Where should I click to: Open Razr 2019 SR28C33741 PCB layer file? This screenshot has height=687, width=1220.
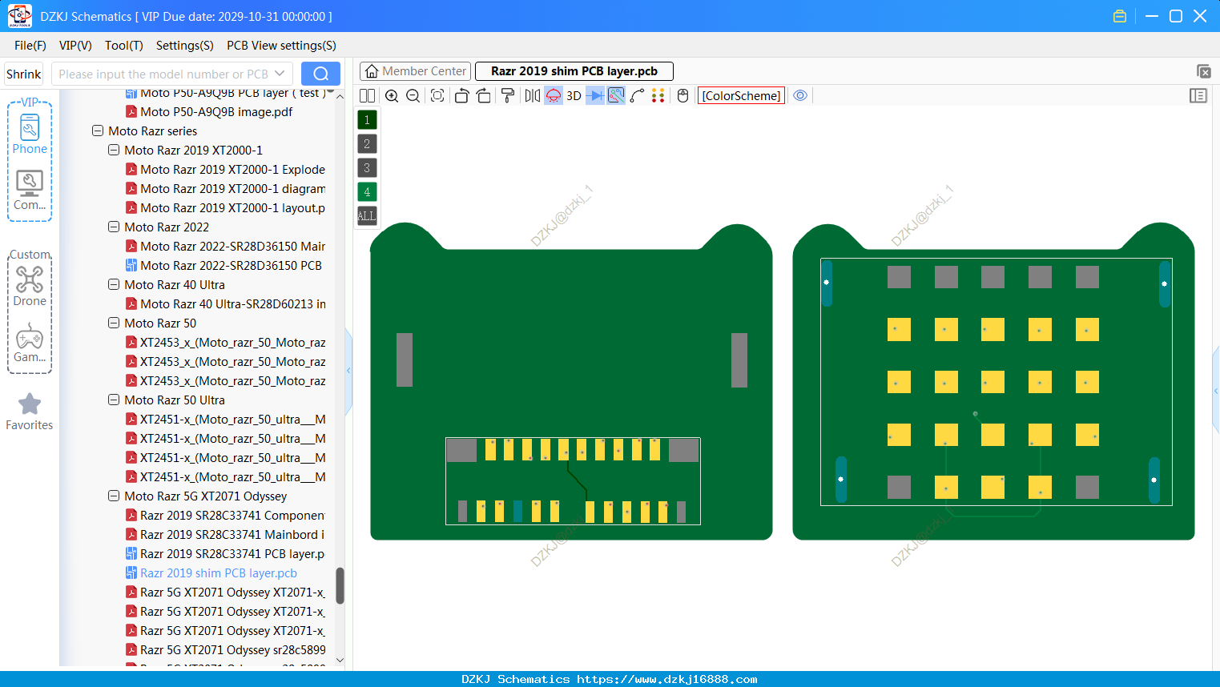pos(225,553)
